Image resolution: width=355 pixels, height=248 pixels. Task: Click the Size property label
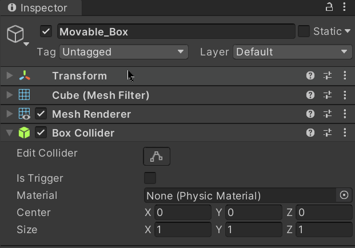(27, 230)
